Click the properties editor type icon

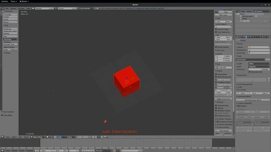tap(238, 37)
